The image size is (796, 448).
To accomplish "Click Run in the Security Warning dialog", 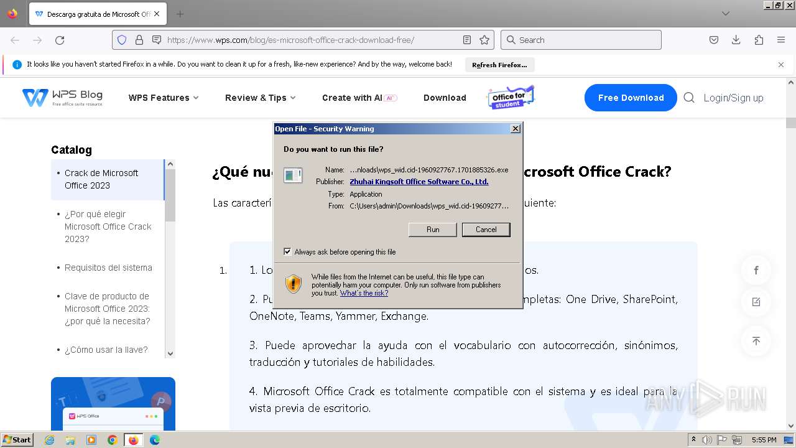I will [x=433, y=230].
